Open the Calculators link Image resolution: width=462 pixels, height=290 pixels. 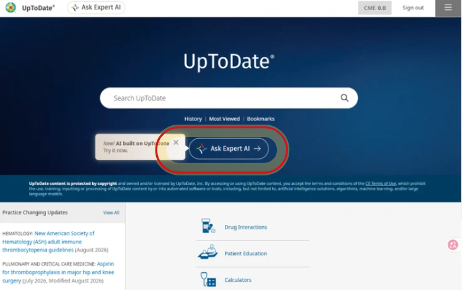pos(238,280)
